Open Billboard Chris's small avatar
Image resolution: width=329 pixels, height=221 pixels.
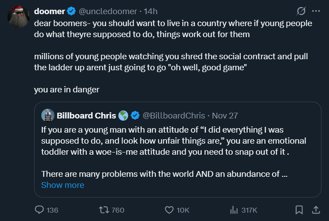click(47, 115)
